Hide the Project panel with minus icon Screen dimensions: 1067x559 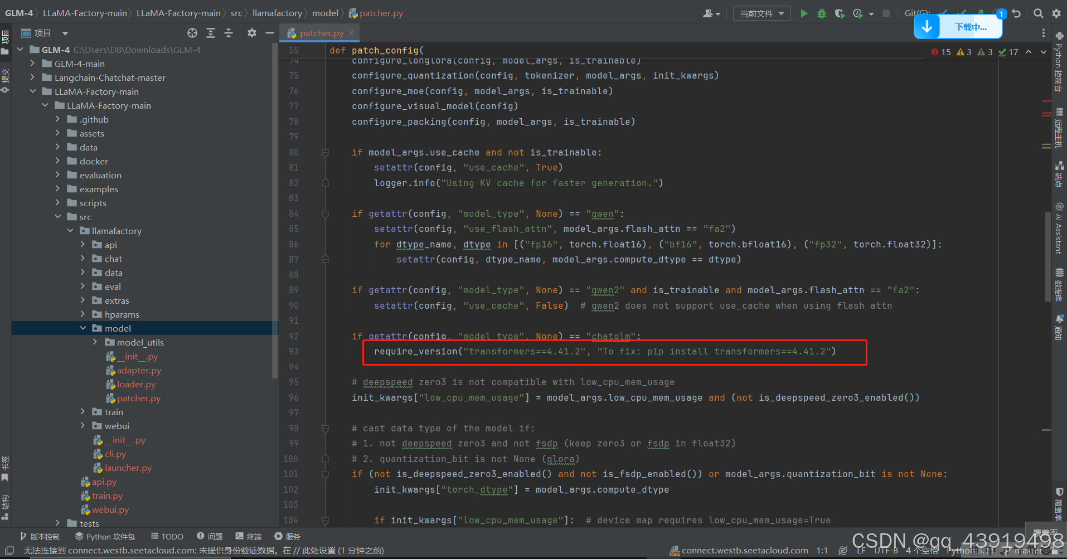pos(270,33)
